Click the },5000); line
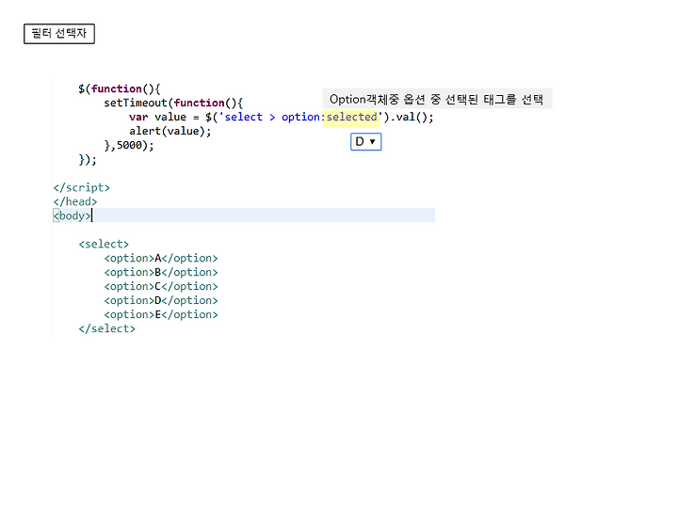This screenshot has height=508, width=678. click(129, 145)
